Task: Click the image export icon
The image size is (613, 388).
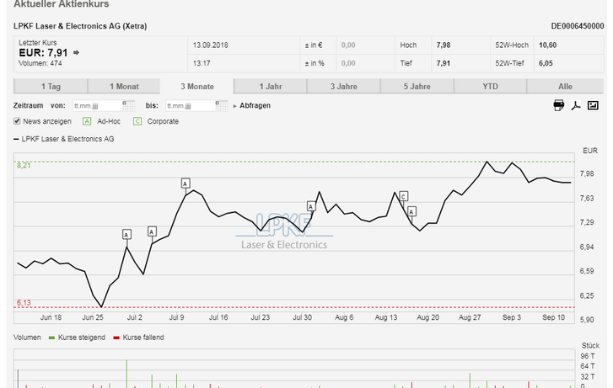Action: click(x=594, y=105)
